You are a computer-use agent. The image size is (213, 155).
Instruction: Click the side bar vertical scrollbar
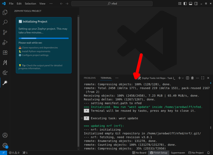point(78,82)
